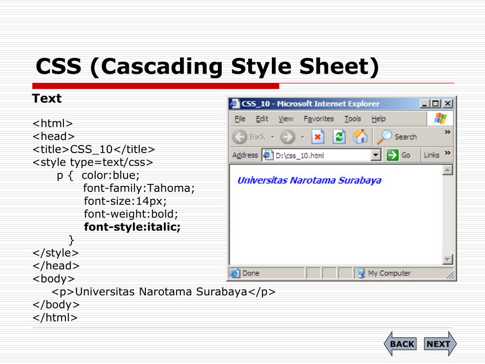485x364 pixels.
Task: Click the My Computer status text
Action: (389, 273)
